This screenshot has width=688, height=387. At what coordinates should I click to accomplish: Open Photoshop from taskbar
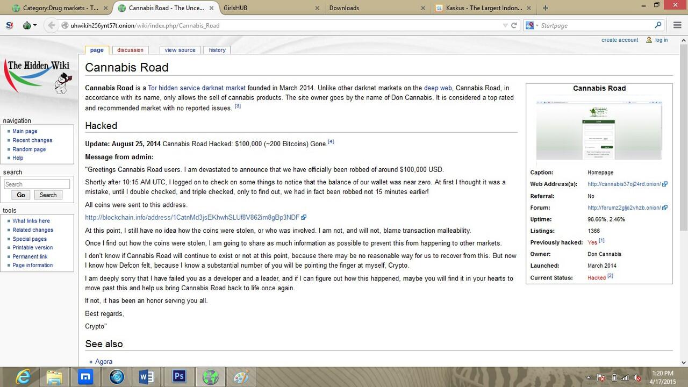pyautogui.click(x=178, y=377)
